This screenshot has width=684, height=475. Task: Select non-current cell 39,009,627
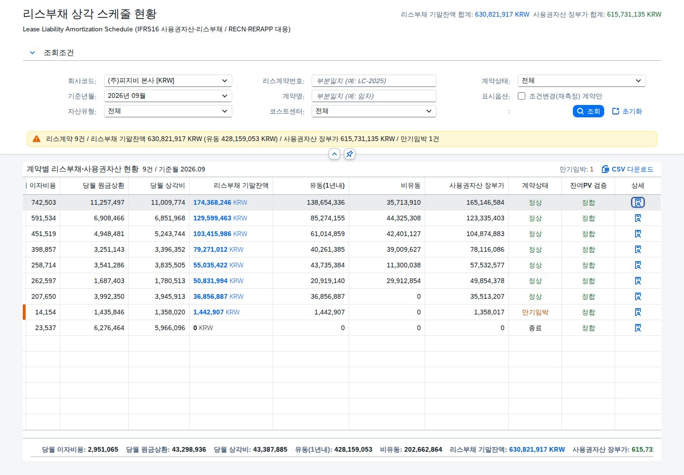coord(387,249)
